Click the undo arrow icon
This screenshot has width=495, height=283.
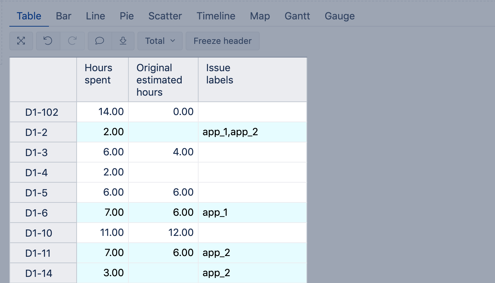pos(48,41)
